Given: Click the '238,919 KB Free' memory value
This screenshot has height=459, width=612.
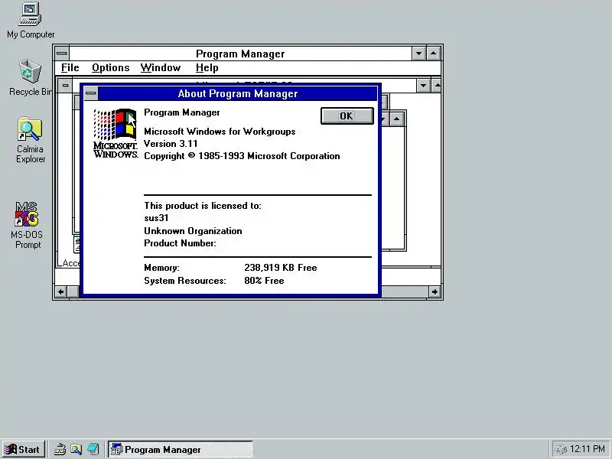Looking at the screenshot, I should click(x=281, y=268).
